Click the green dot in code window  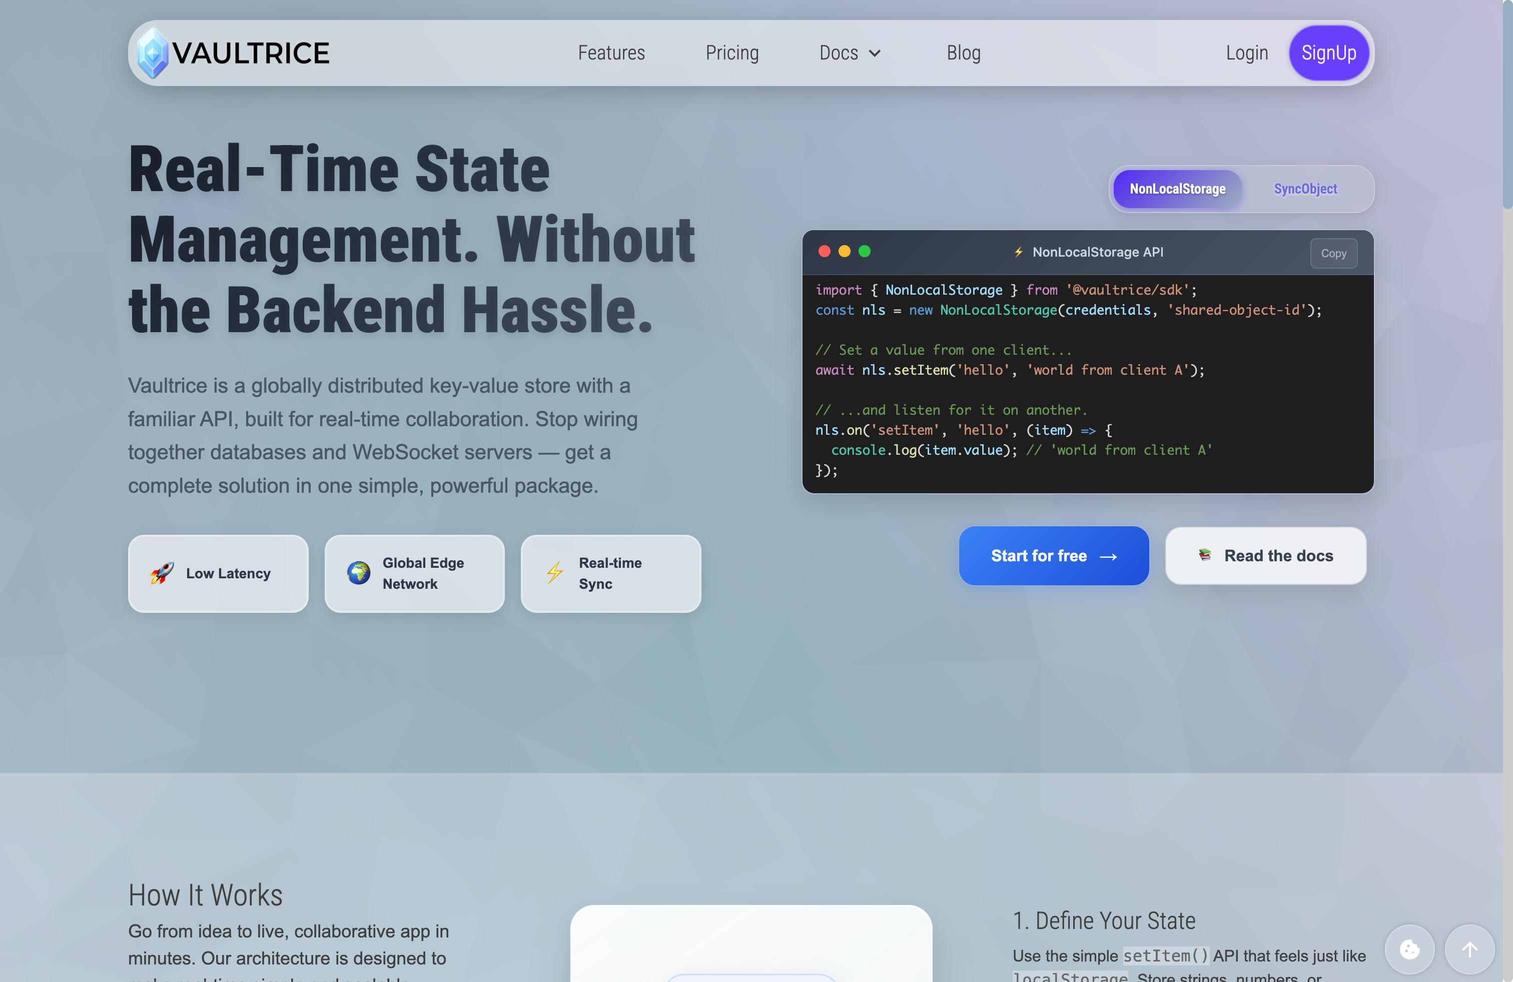(865, 252)
